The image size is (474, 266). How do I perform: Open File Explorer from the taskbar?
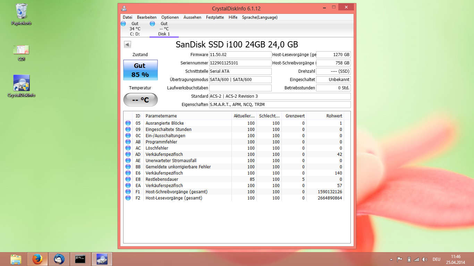tap(16, 259)
